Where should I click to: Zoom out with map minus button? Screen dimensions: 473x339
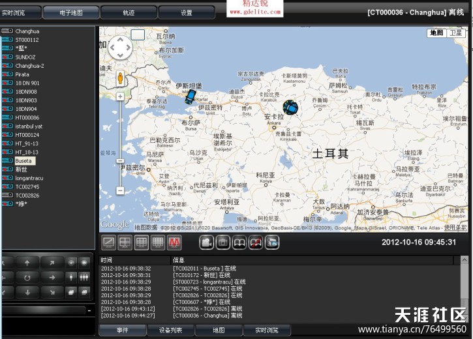pyautogui.click(x=120, y=190)
